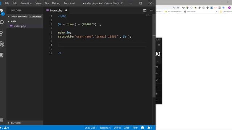The width and height of the screenshot is (232, 130).
Task: Click the <?php opening tag on line 1
Action: 62,16
